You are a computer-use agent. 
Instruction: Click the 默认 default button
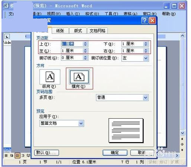coord(46,152)
